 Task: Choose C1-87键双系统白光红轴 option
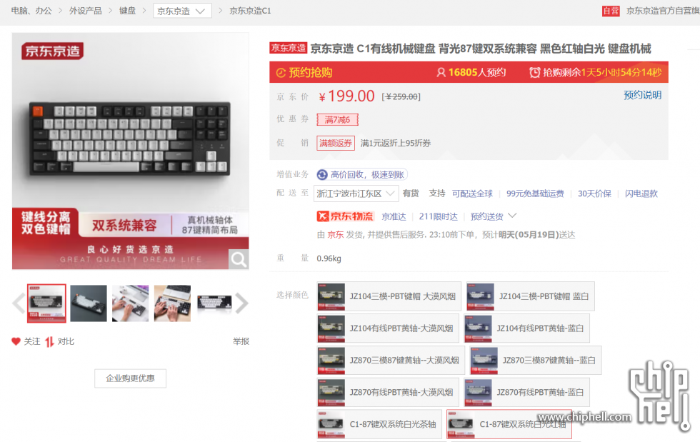click(509, 424)
